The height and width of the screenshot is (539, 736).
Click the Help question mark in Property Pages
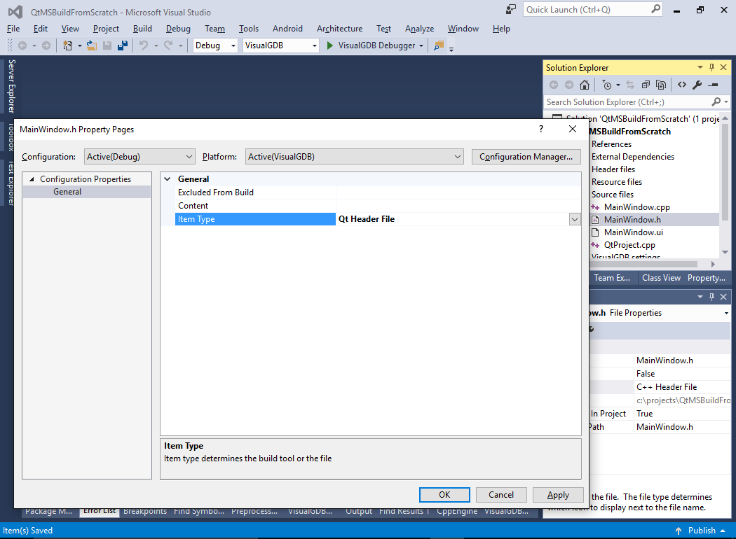(541, 129)
